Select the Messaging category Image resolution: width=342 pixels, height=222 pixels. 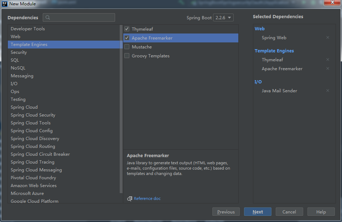(x=64, y=76)
